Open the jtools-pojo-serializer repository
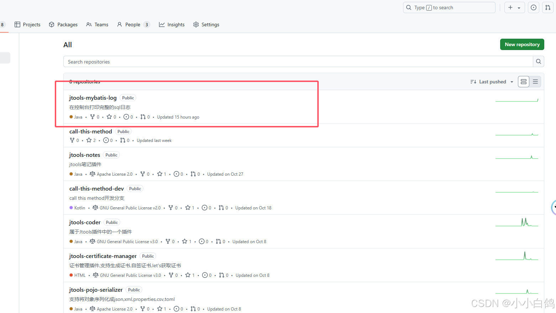 click(x=96, y=290)
